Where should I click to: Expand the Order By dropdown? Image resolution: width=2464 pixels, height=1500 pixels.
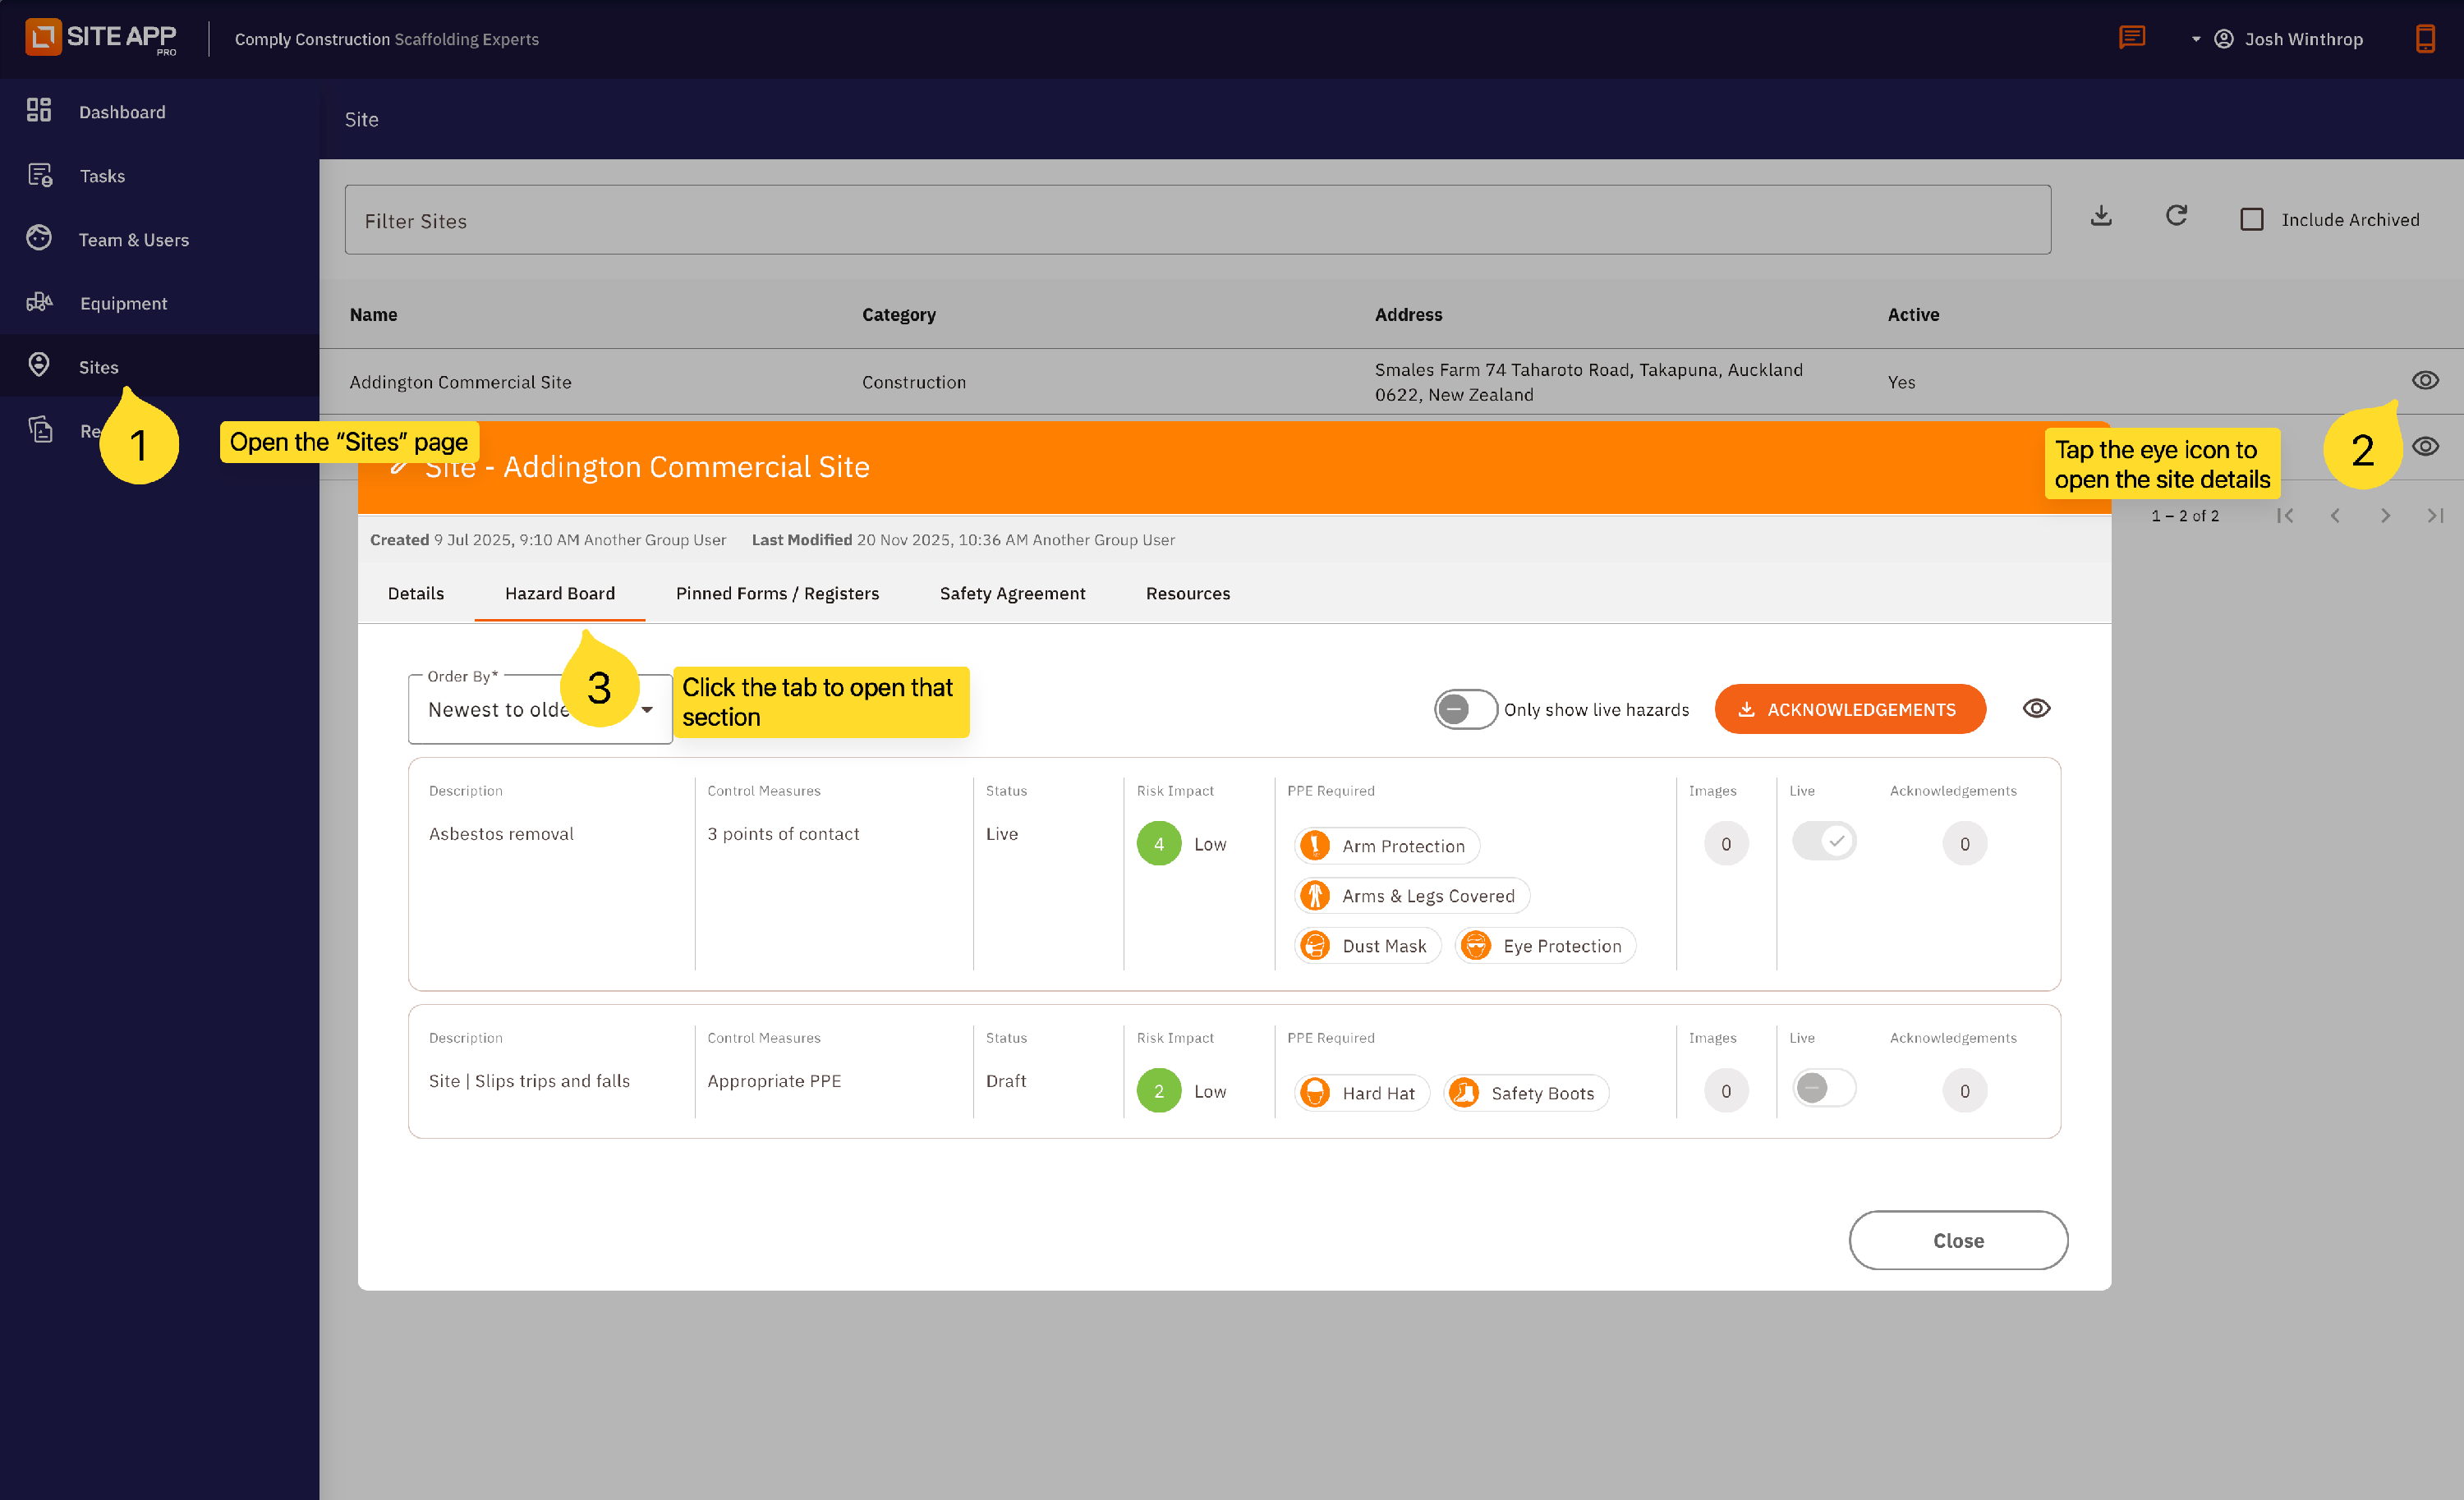click(x=646, y=709)
